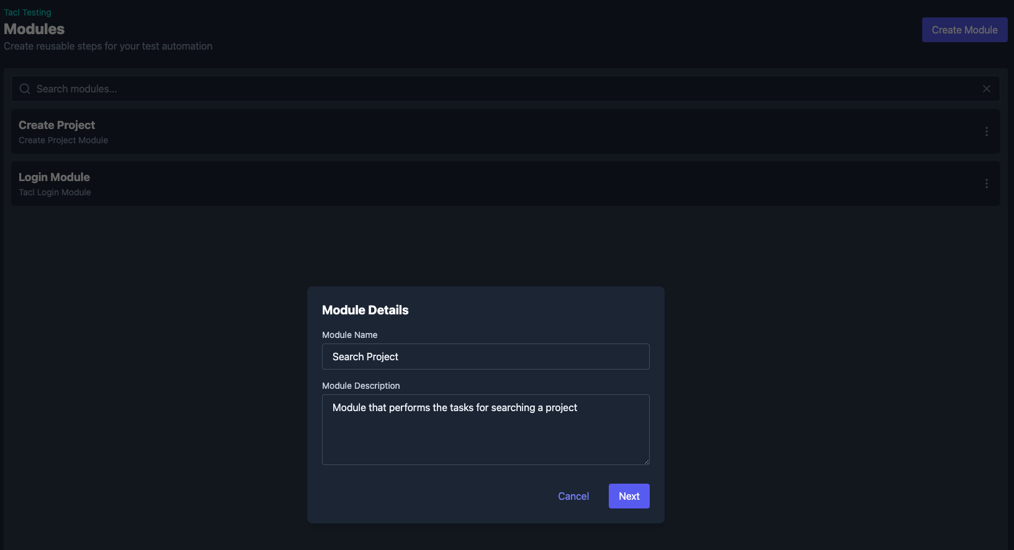Screen dimensions: 1014x550
Task: Open the Create Project row's three-dot menu
Action: [x=986, y=131]
